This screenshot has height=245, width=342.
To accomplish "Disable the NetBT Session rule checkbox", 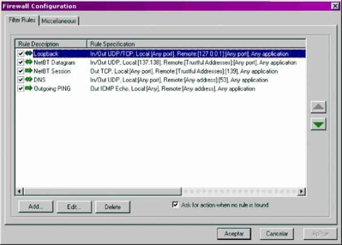I will [20, 71].
